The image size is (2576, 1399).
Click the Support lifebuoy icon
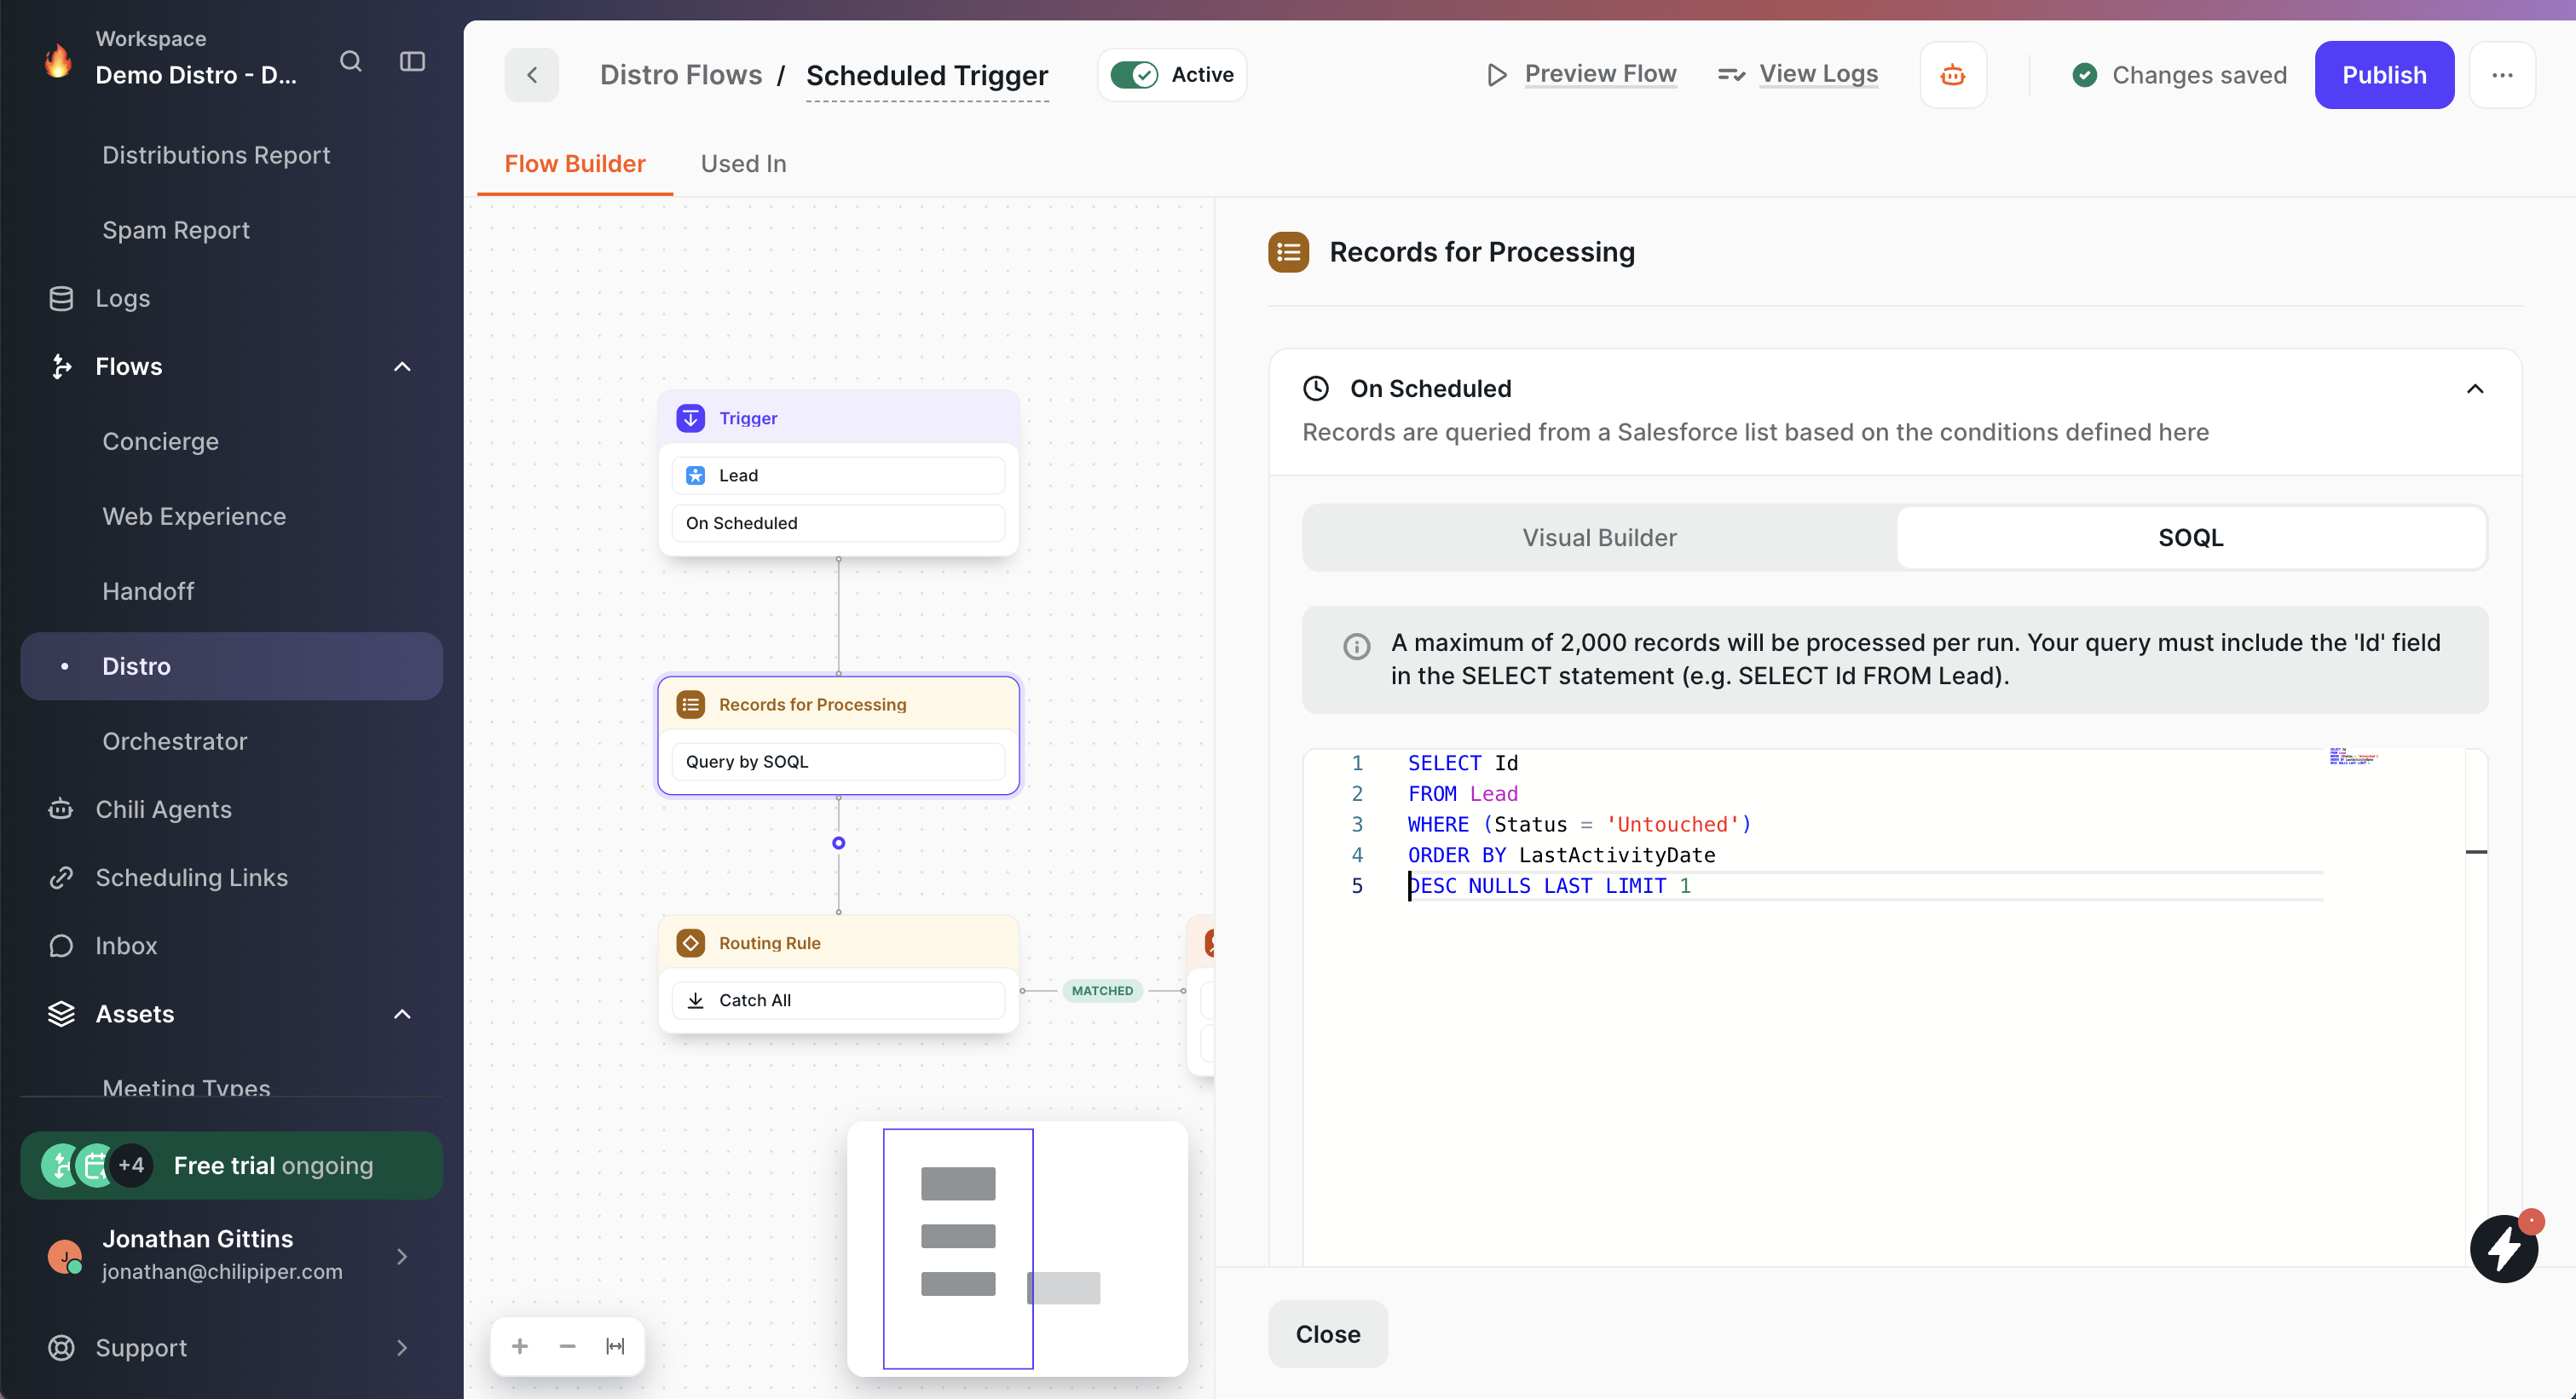coord(61,1348)
